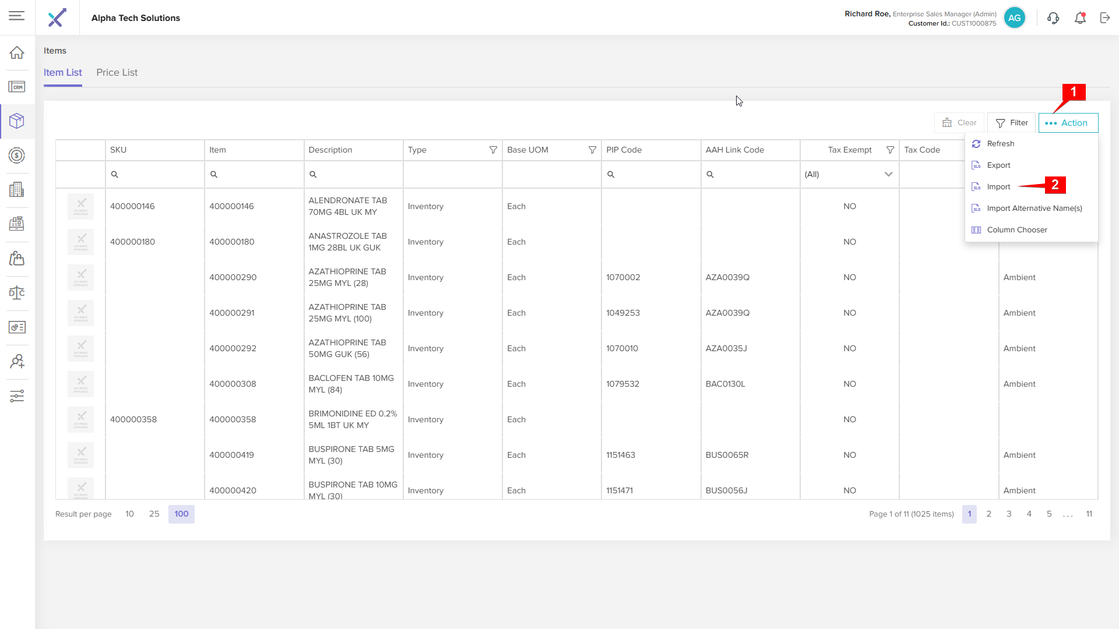This screenshot has width=1119, height=629.
Task: Click the Description search input field
Action: 357,174
